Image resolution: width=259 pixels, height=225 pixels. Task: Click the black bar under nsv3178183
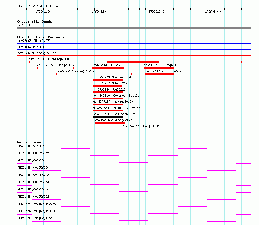108,117
